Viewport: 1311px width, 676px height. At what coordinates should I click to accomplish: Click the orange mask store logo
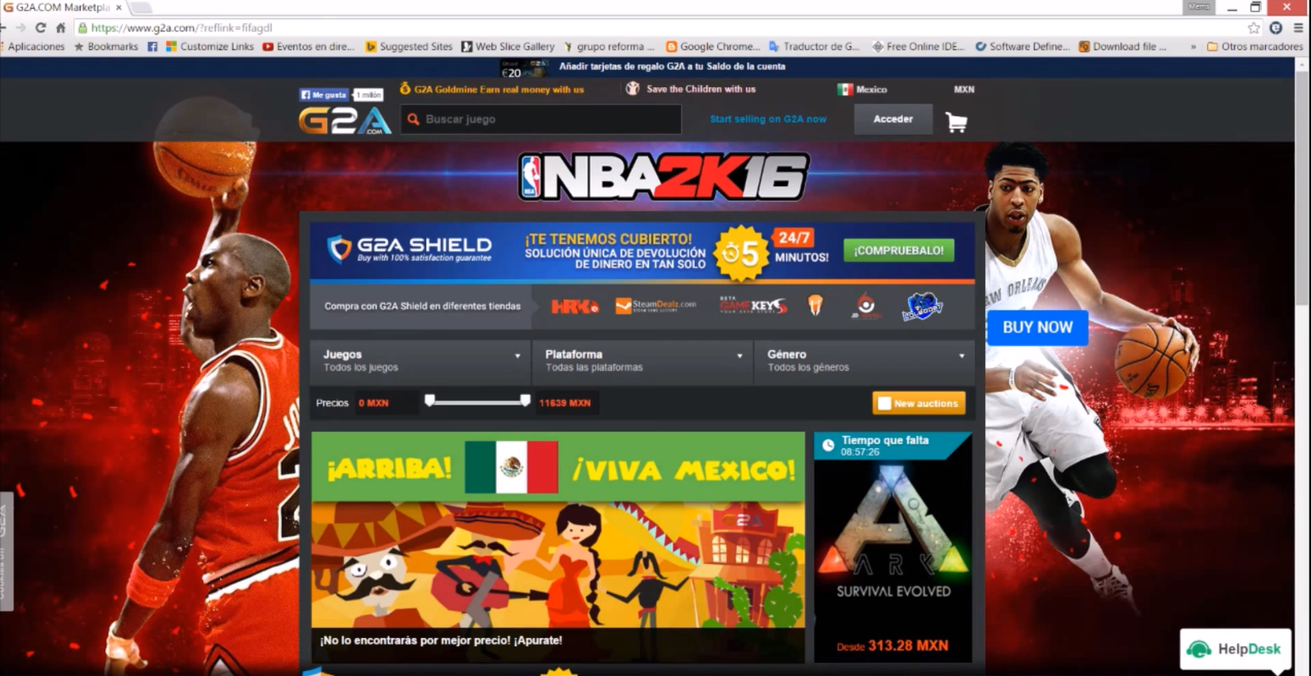point(815,305)
